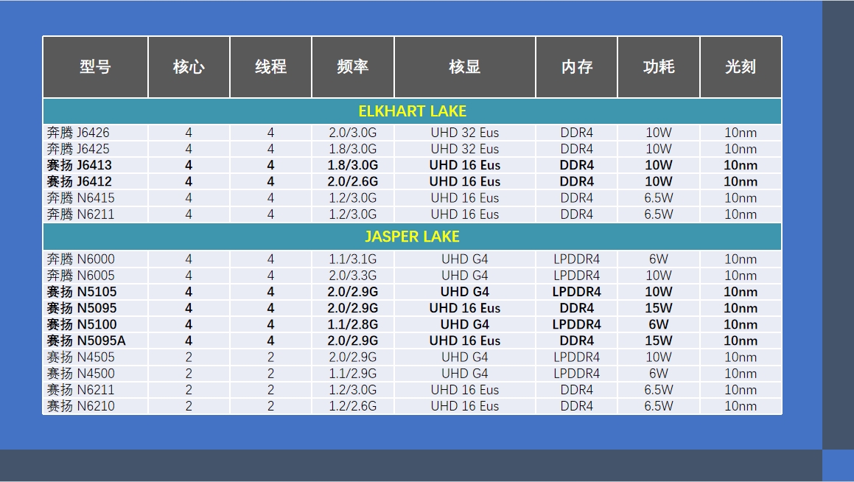Select the 功耗 column header
This screenshot has width=854, height=482.
tap(659, 67)
